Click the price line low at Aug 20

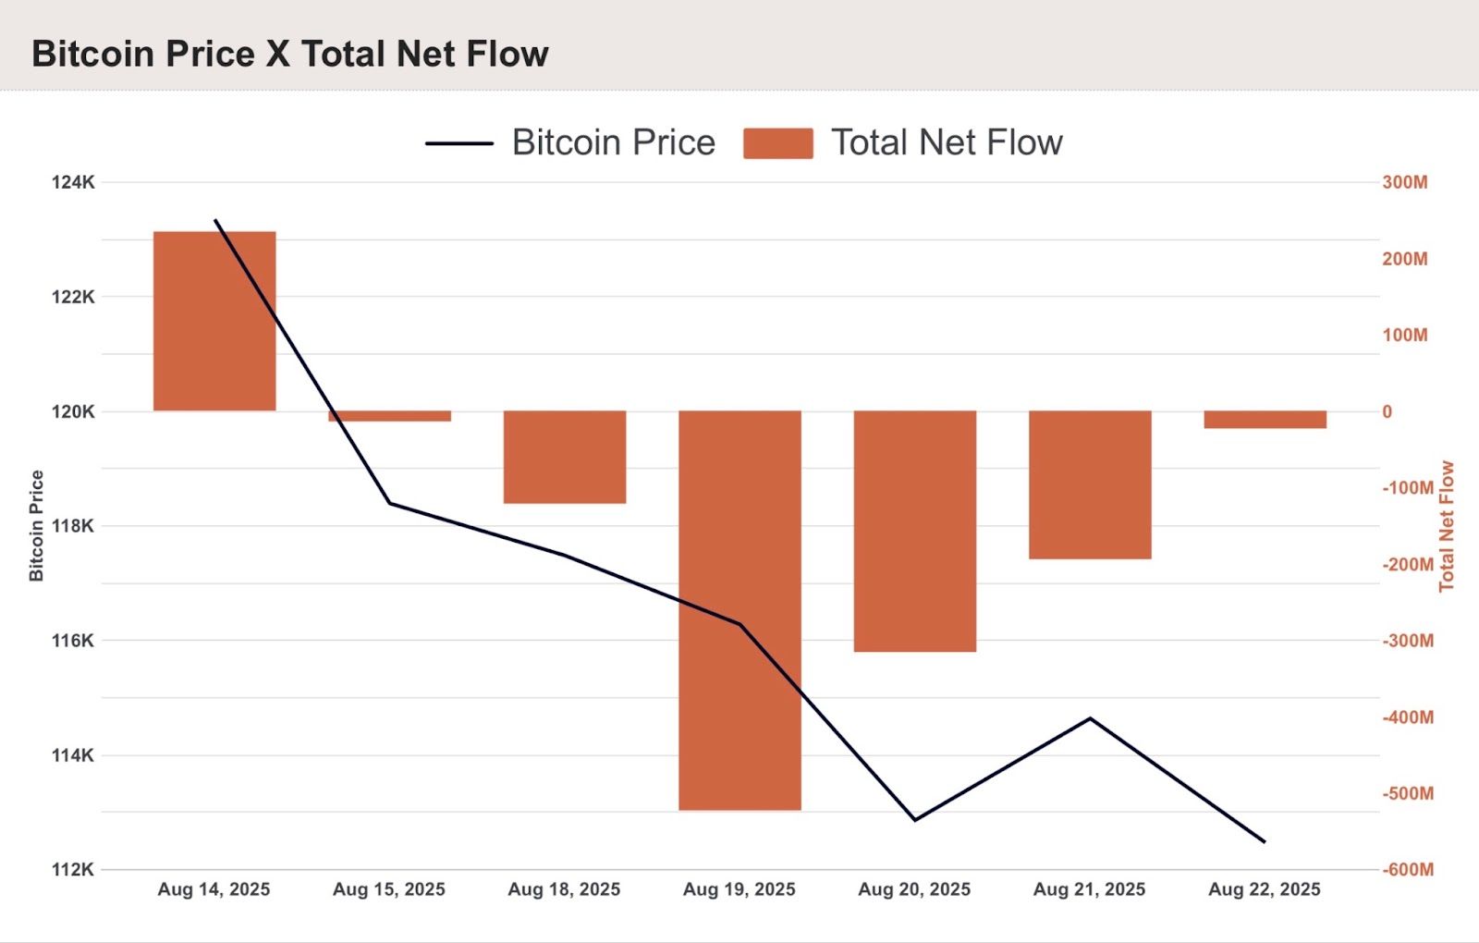[915, 820]
